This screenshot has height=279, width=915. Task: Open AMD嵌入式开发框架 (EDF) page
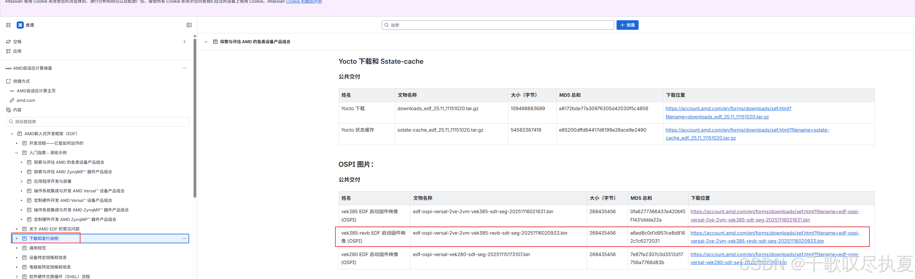[51, 134]
